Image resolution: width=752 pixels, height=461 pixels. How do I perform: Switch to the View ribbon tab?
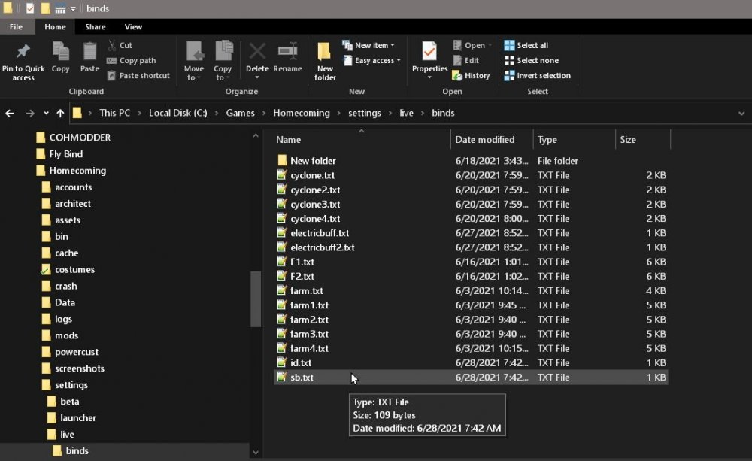coord(133,27)
